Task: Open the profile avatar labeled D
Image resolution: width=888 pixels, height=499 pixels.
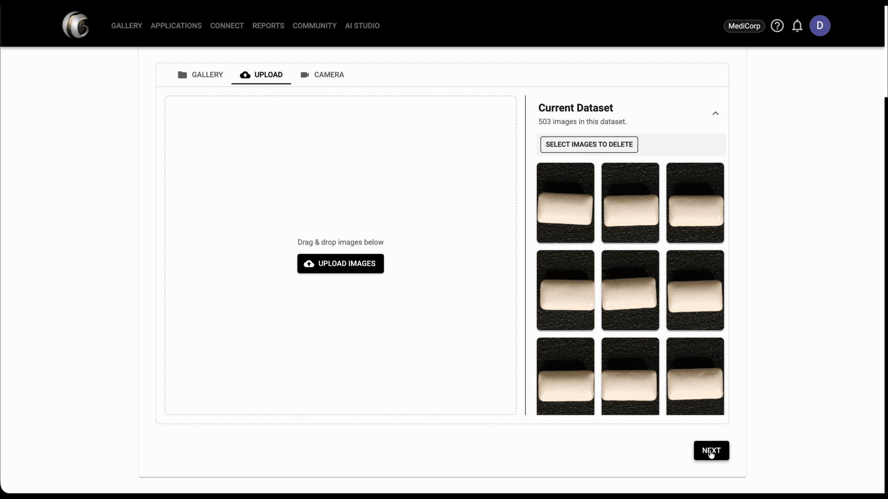Action: coord(820,25)
